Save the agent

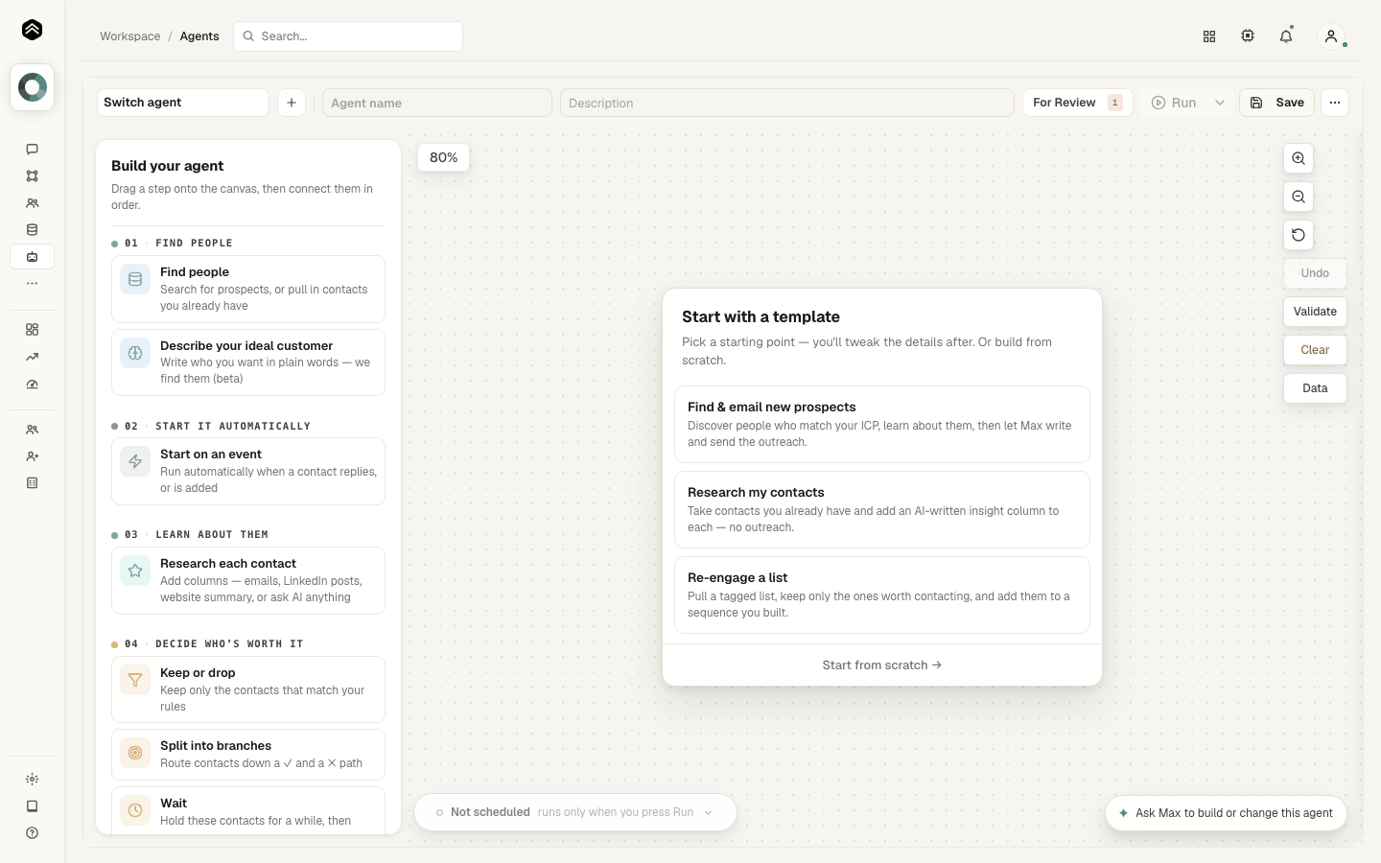1277,103
